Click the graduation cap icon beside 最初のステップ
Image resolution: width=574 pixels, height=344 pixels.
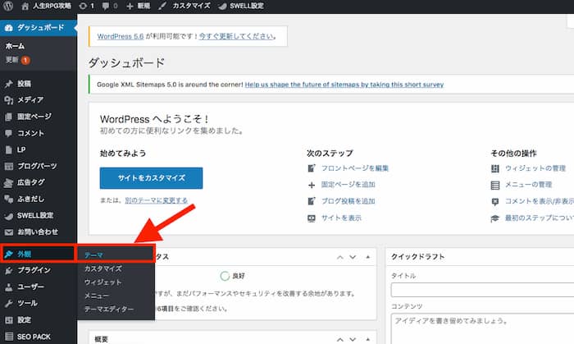point(495,218)
